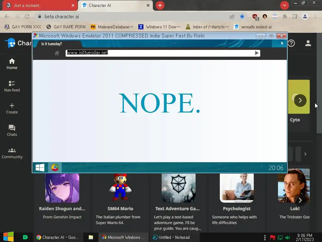Open the Text Adventure Game character
Viewport: 322px width, 242px height.
178,202
